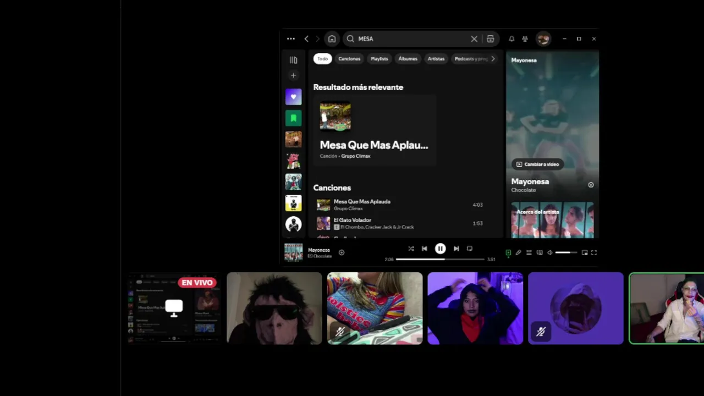Toggle the Now Playing view button
This screenshot has height=396, width=704.
[x=508, y=253]
